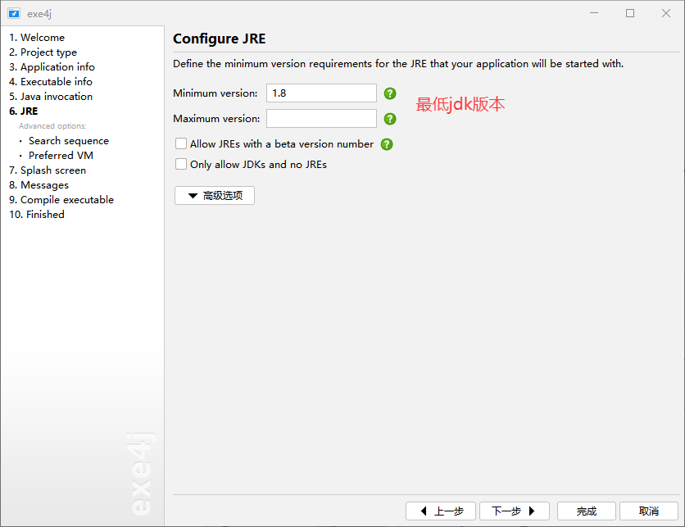Open Java invocation step
685x527 pixels.
(51, 97)
